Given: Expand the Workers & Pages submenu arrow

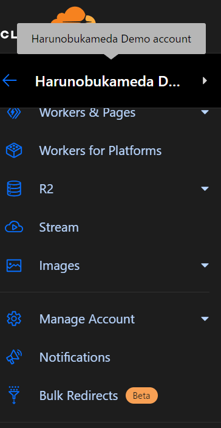Looking at the screenshot, I should [205, 112].
